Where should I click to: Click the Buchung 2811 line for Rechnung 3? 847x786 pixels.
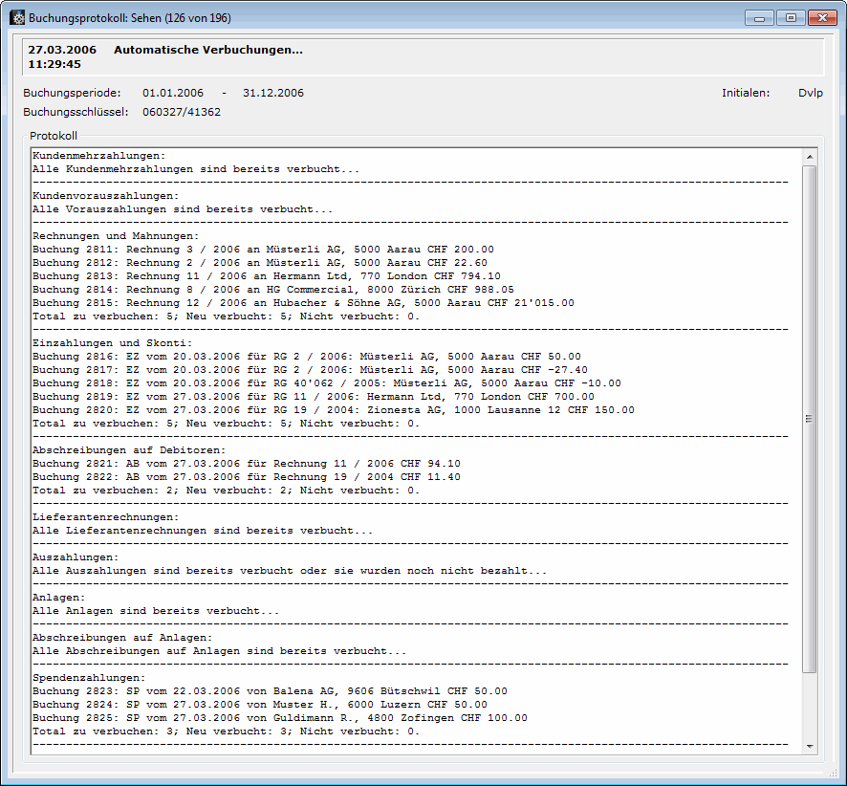tap(263, 249)
